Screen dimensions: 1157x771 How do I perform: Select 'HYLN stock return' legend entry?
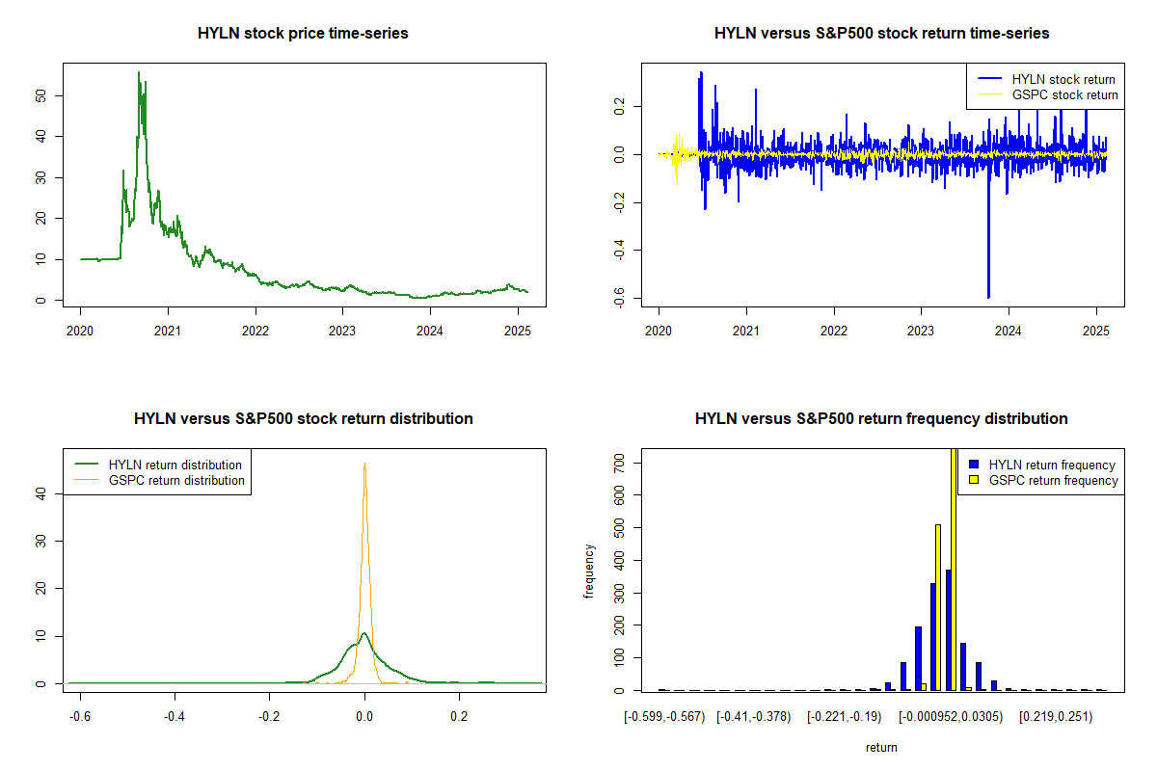pos(1063,79)
